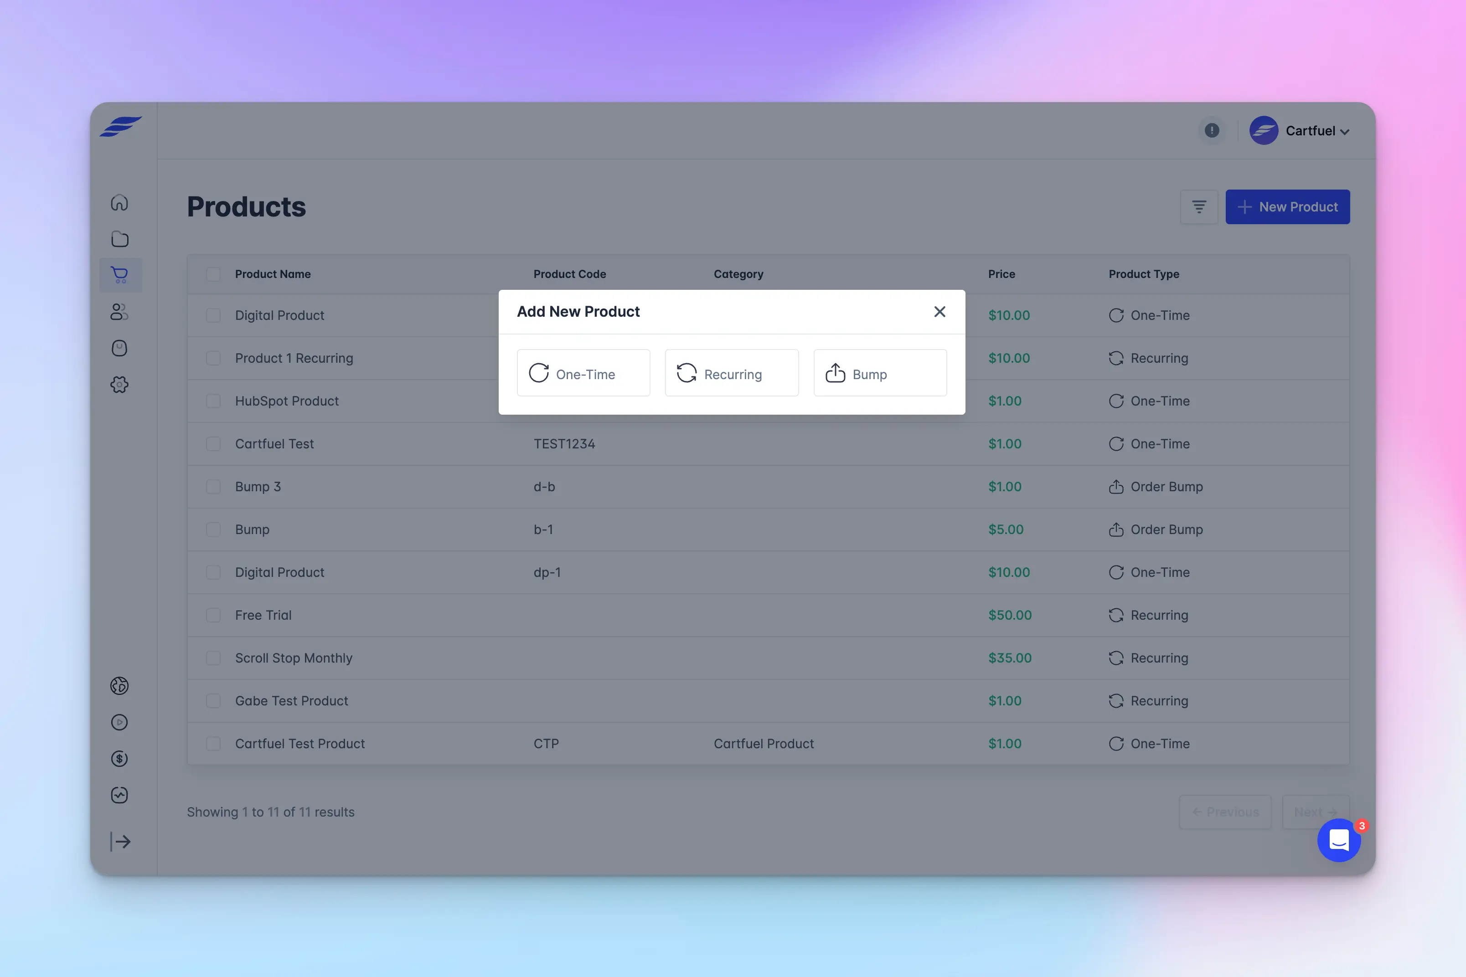Image resolution: width=1466 pixels, height=977 pixels.
Task: Click the palette icon in the sidebar
Action: click(120, 685)
